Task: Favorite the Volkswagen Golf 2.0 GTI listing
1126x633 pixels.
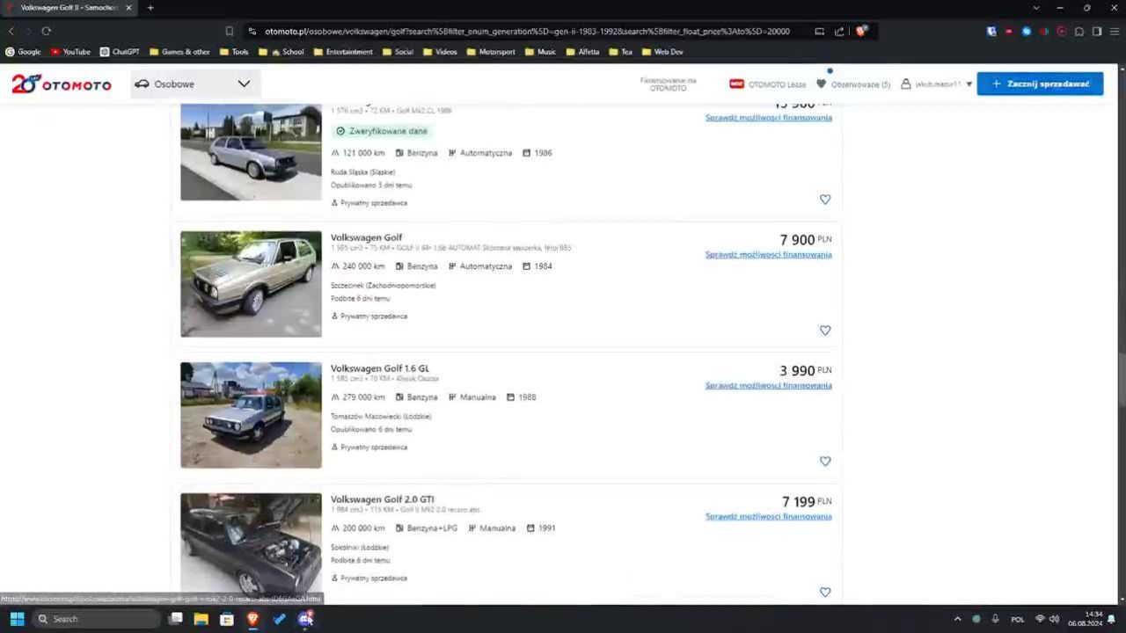Action: [x=825, y=593]
